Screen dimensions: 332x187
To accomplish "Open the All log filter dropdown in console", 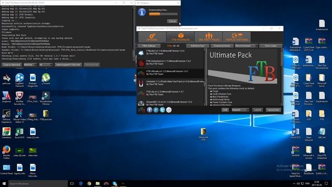I will click(x=46, y=64).
